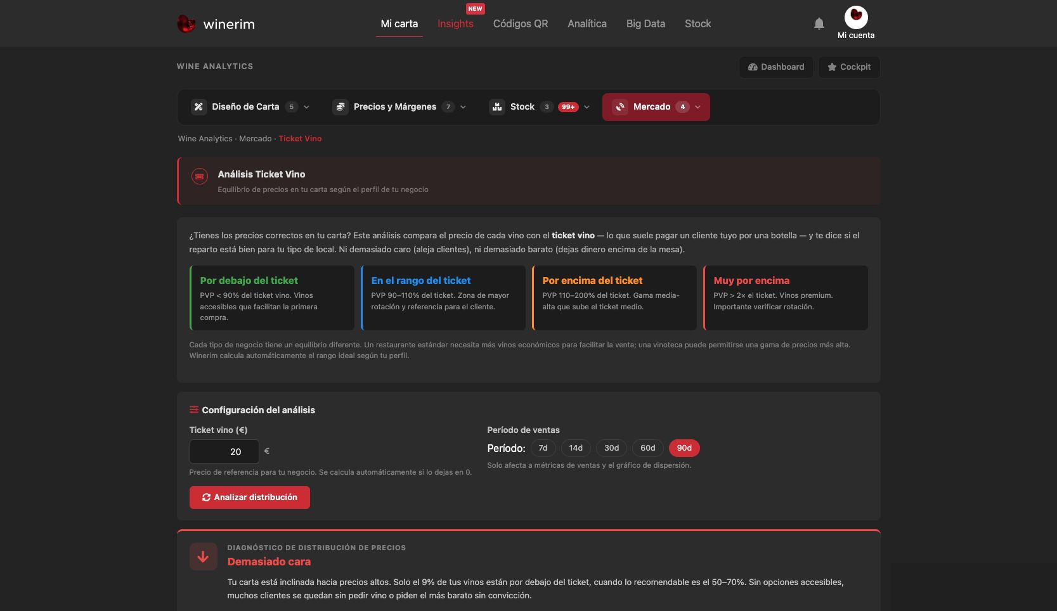The height and width of the screenshot is (611, 1057).
Task: Click the Análisis Ticket Vino ticket icon
Action: pyautogui.click(x=199, y=177)
